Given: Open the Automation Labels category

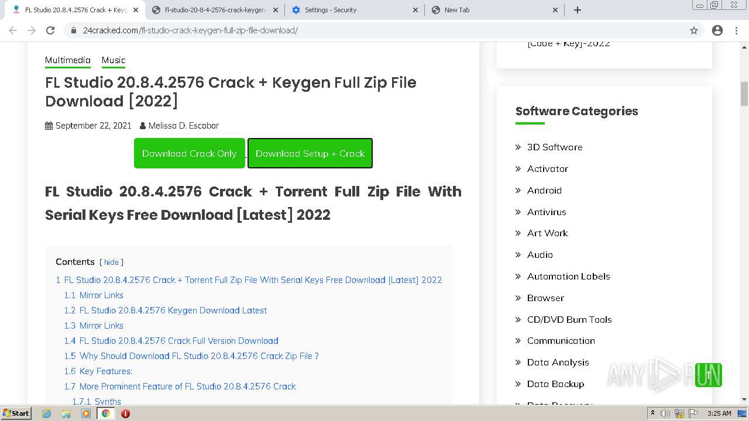Looking at the screenshot, I should (x=569, y=277).
